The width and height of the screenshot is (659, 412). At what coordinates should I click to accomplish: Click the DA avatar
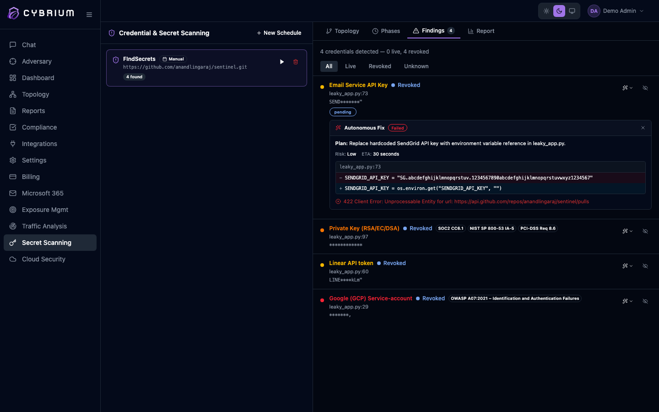[594, 11]
